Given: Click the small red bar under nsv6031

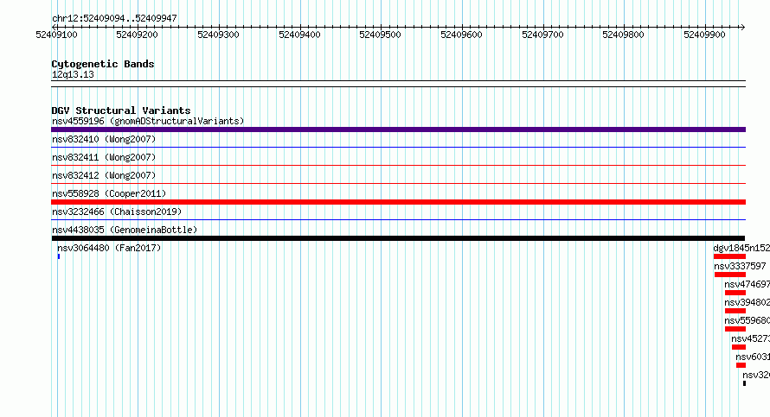Looking at the screenshot, I should [x=741, y=365].
